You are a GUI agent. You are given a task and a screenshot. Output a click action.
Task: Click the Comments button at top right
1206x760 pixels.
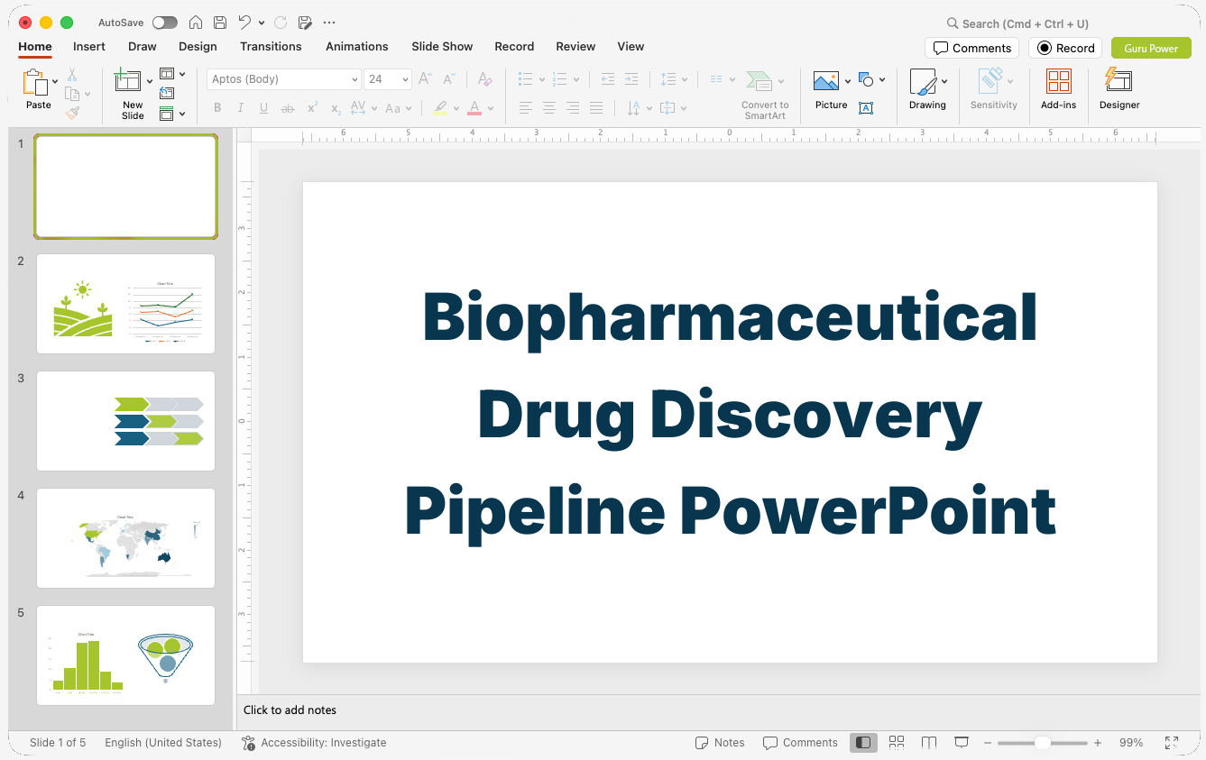click(972, 48)
